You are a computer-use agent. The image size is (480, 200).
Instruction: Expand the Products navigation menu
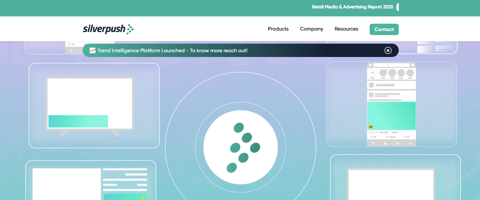click(x=278, y=29)
